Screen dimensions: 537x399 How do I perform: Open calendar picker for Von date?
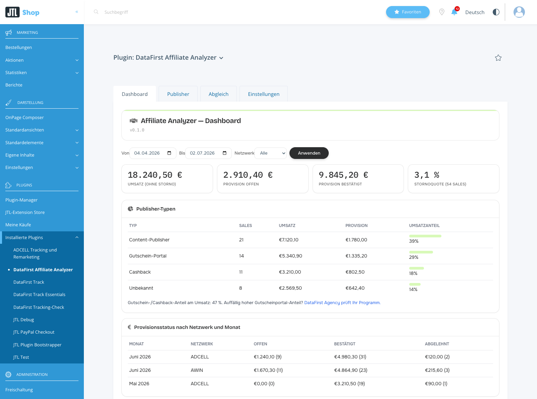(x=169, y=153)
